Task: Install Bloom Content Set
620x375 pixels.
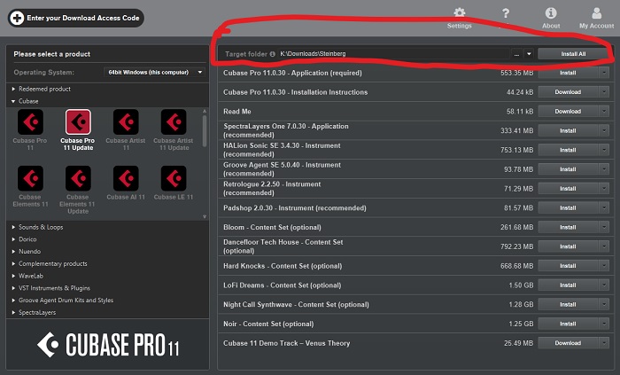Action: (568, 227)
